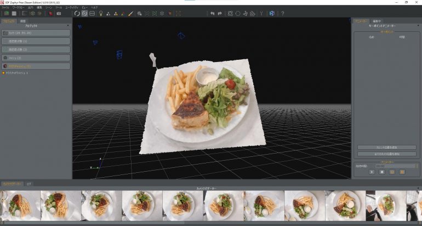This screenshot has width=422, height=226.
Task: Click the first orange animator button
Action: [392, 172]
